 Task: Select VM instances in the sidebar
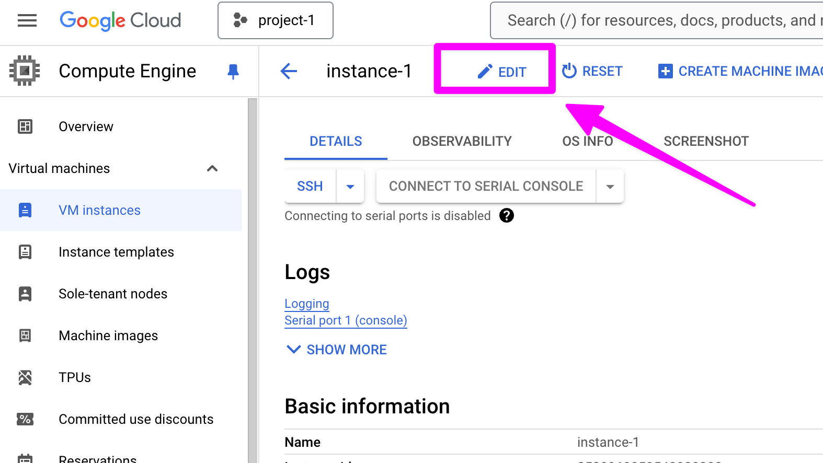(121, 210)
